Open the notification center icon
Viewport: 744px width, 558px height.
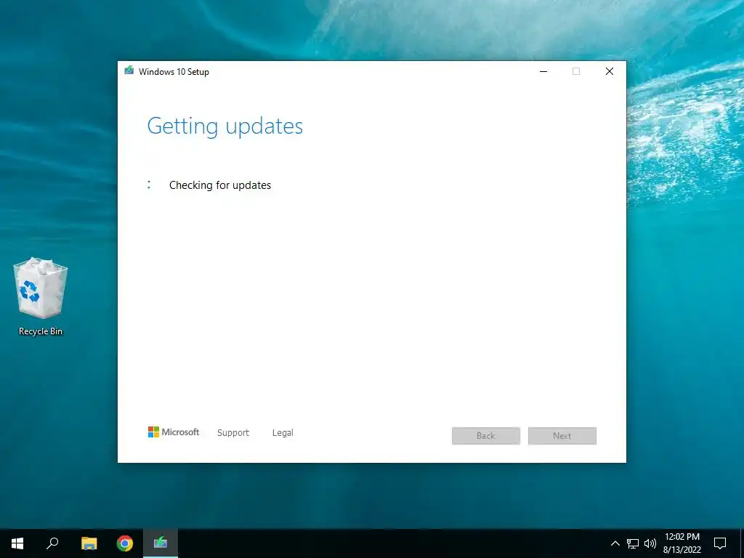click(x=720, y=543)
